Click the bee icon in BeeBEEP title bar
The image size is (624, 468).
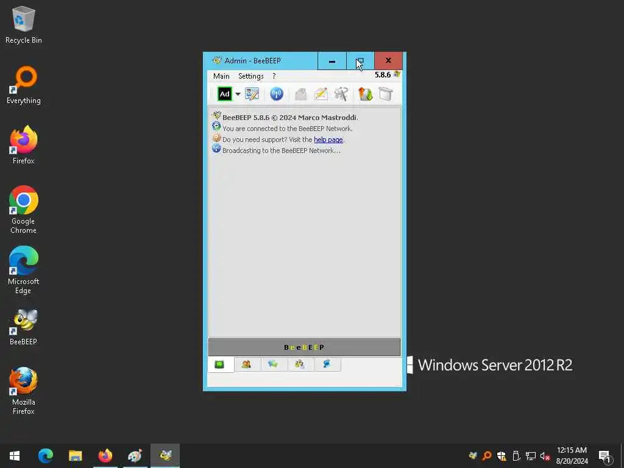tap(217, 60)
